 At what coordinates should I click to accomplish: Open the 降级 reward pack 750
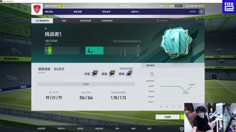tap(129, 74)
